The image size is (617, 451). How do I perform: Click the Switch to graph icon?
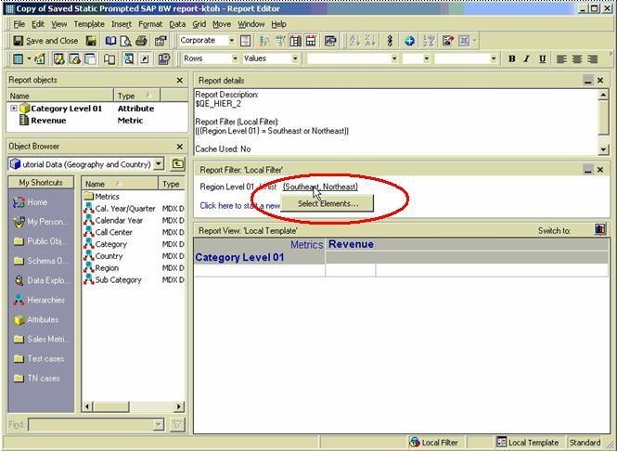600,229
